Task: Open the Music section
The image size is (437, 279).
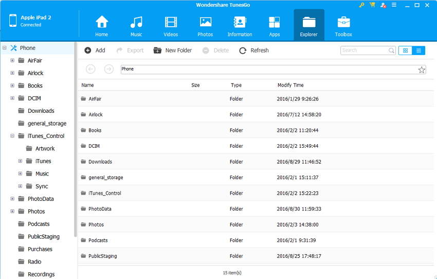Action: pyautogui.click(x=136, y=26)
